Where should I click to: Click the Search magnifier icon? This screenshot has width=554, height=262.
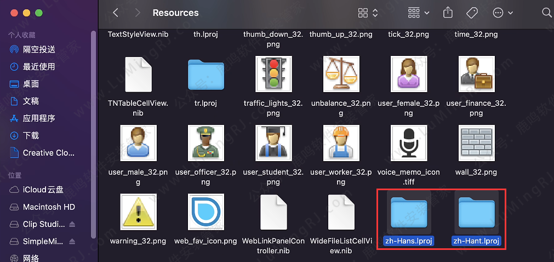(546, 13)
